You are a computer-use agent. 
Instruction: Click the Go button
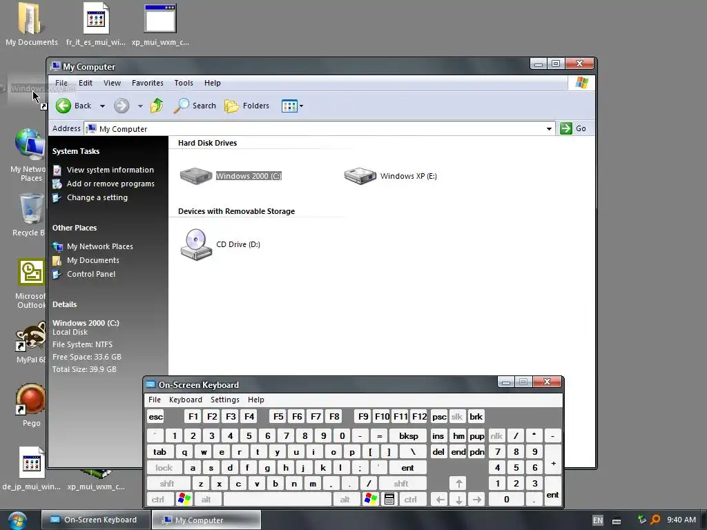click(x=573, y=128)
